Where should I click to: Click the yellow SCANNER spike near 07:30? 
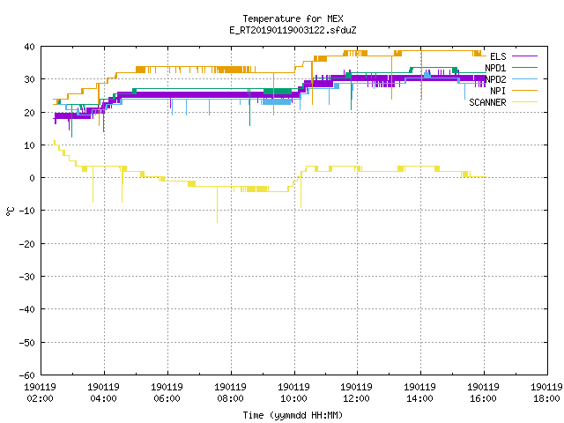pyautogui.click(x=217, y=205)
